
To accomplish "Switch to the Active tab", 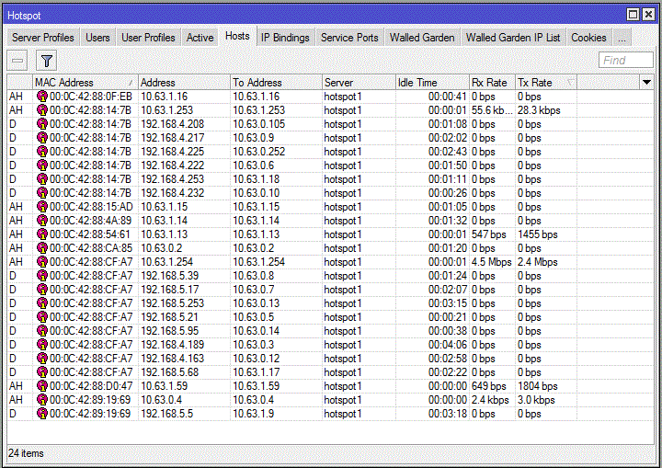I will (200, 38).
